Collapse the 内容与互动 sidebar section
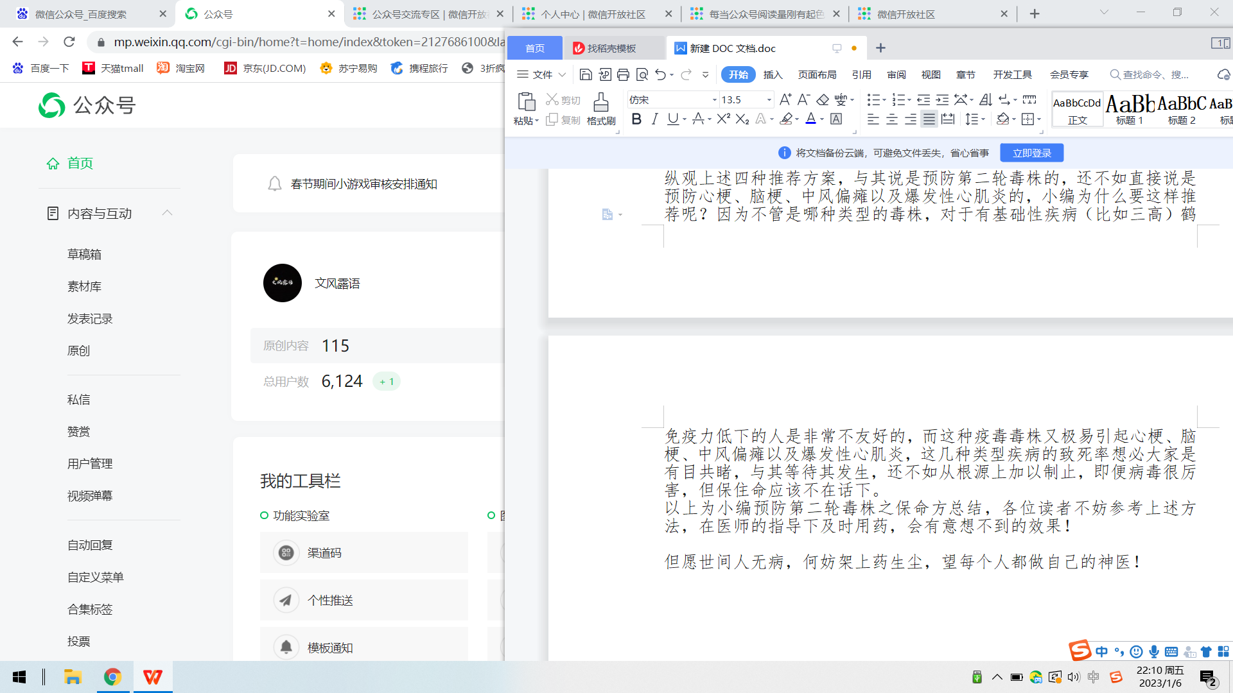The height and width of the screenshot is (693, 1233). (x=167, y=213)
